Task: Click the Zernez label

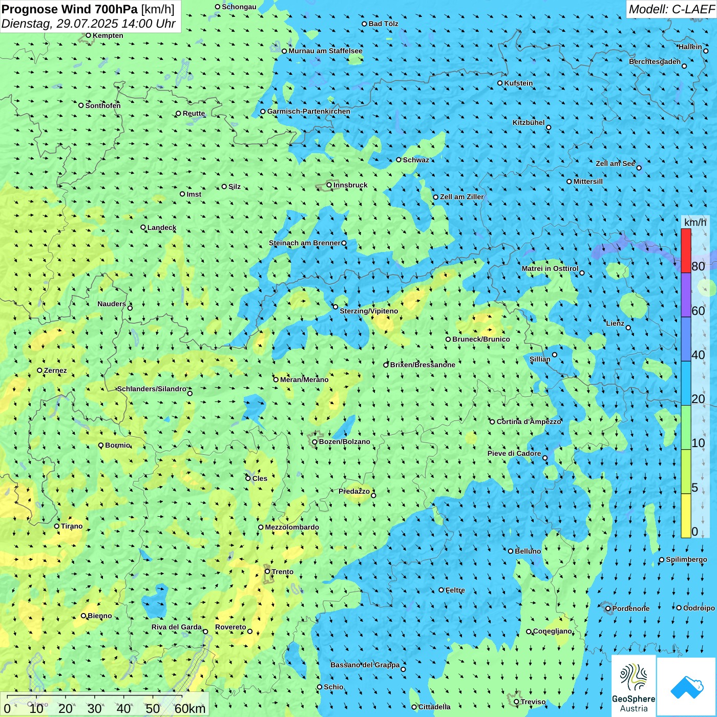Action: [55, 370]
